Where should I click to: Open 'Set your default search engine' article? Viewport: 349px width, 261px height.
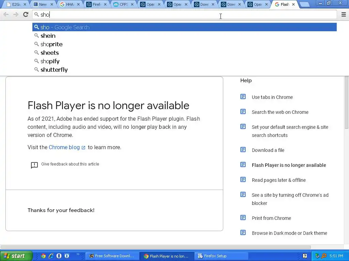[290, 131]
